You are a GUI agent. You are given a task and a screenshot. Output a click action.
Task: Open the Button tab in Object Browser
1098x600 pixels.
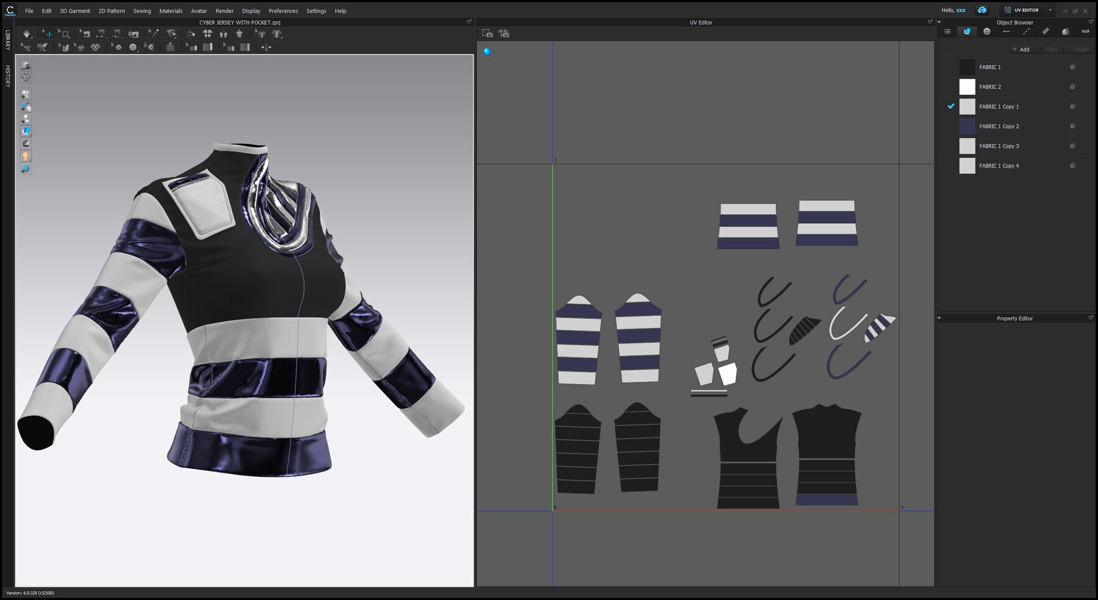(987, 32)
